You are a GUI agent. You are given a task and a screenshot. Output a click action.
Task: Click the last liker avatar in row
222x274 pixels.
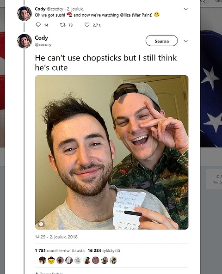click(x=113, y=260)
